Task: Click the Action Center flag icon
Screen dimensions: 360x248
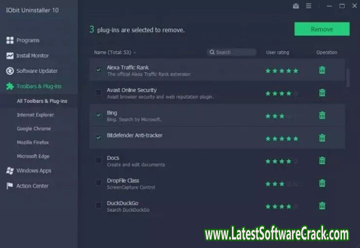Action: (9, 186)
